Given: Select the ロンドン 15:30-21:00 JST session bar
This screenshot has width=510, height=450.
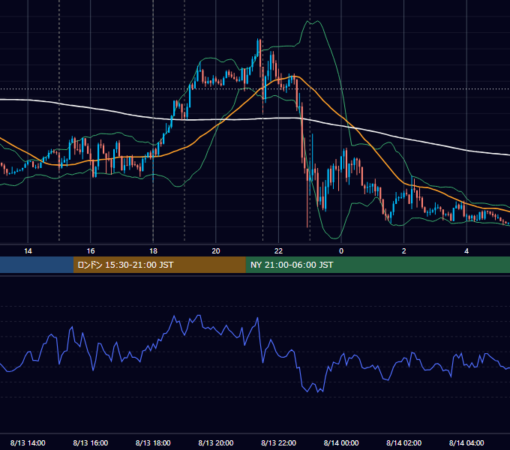Looking at the screenshot, I should [159, 265].
